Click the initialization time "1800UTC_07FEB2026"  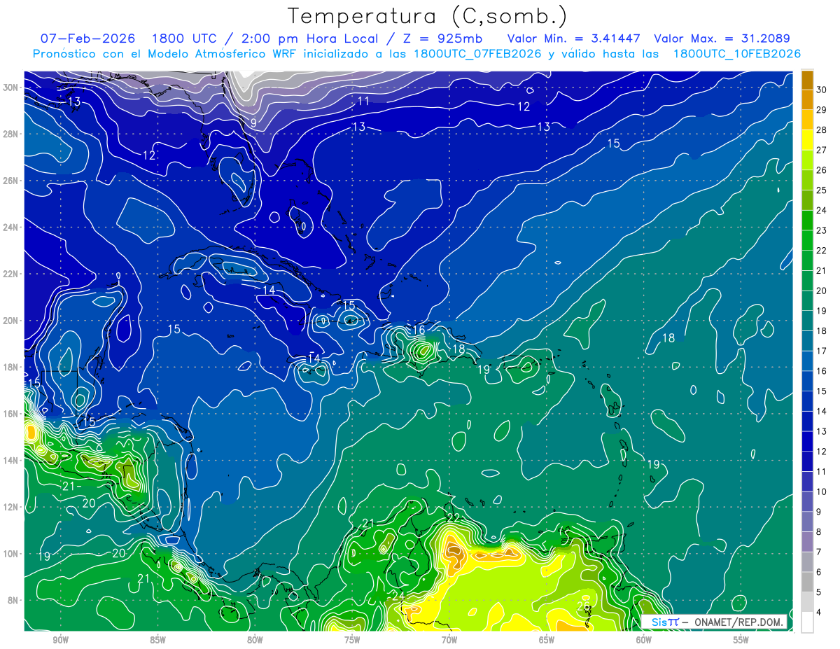click(478, 54)
